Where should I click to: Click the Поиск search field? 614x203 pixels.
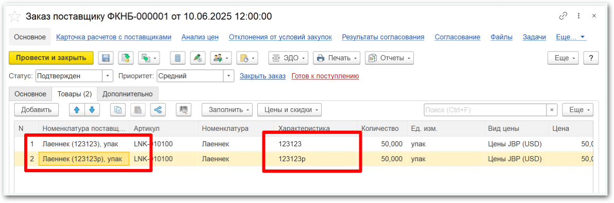[x=485, y=110]
